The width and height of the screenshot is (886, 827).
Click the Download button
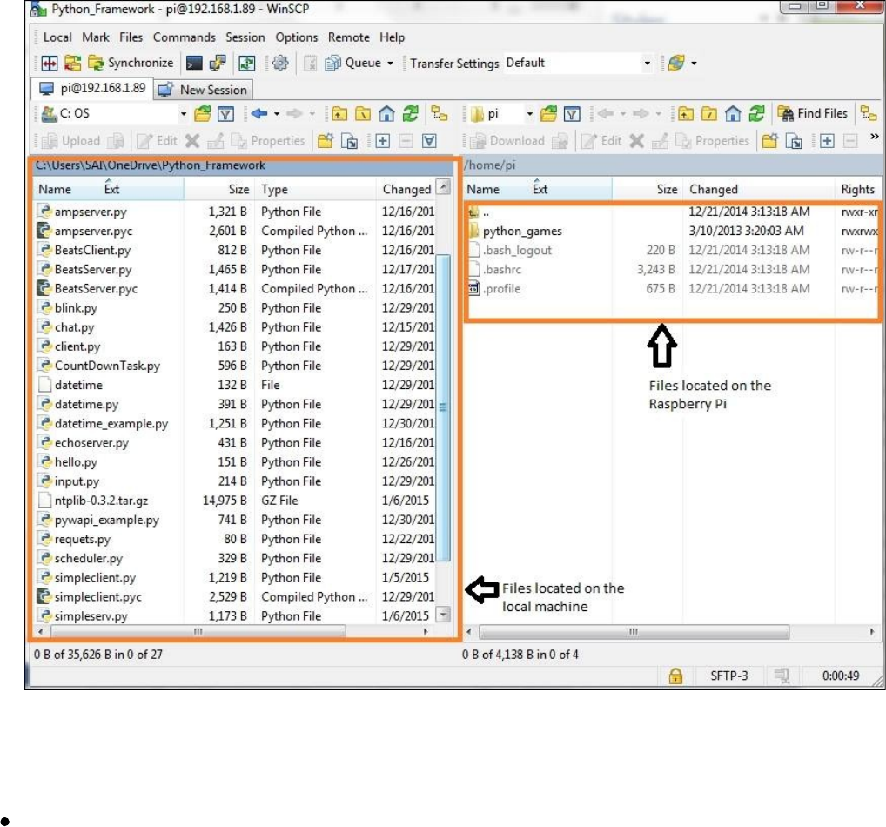pos(508,141)
